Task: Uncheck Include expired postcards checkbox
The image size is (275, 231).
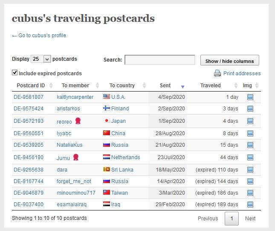Action: [15, 73]
